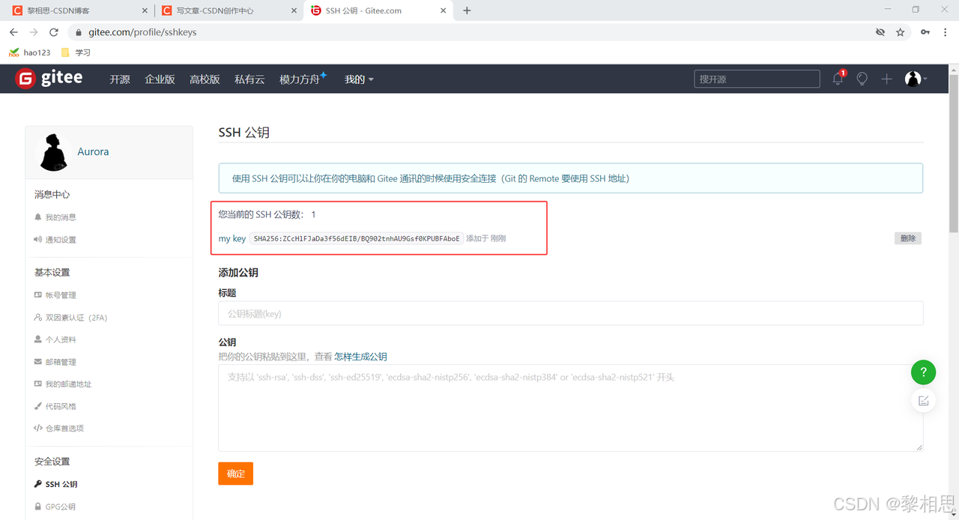This screenshot has height=520, width=959.
Task: Open the 怎样生成公钥 link
Action: [x=360, y=357]
